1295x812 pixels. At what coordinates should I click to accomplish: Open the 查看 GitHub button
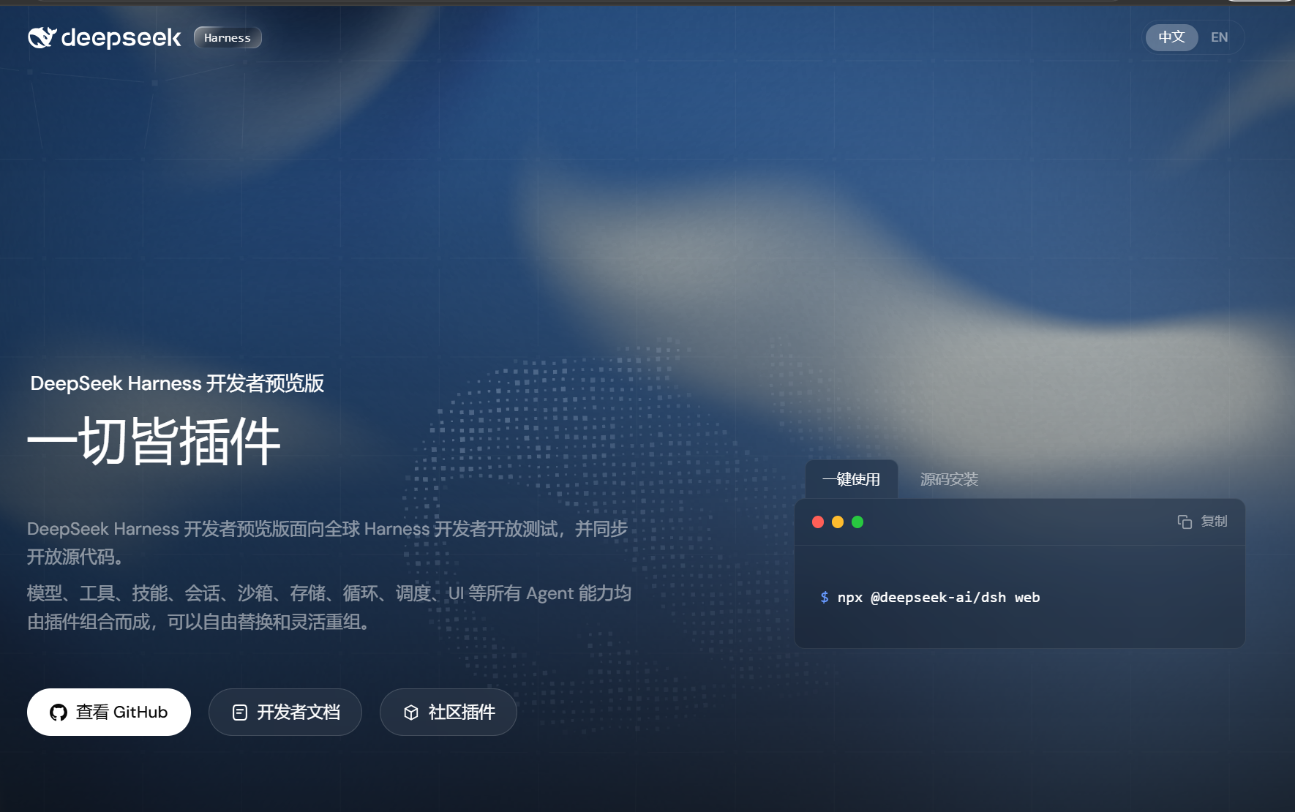pos(109,712)
